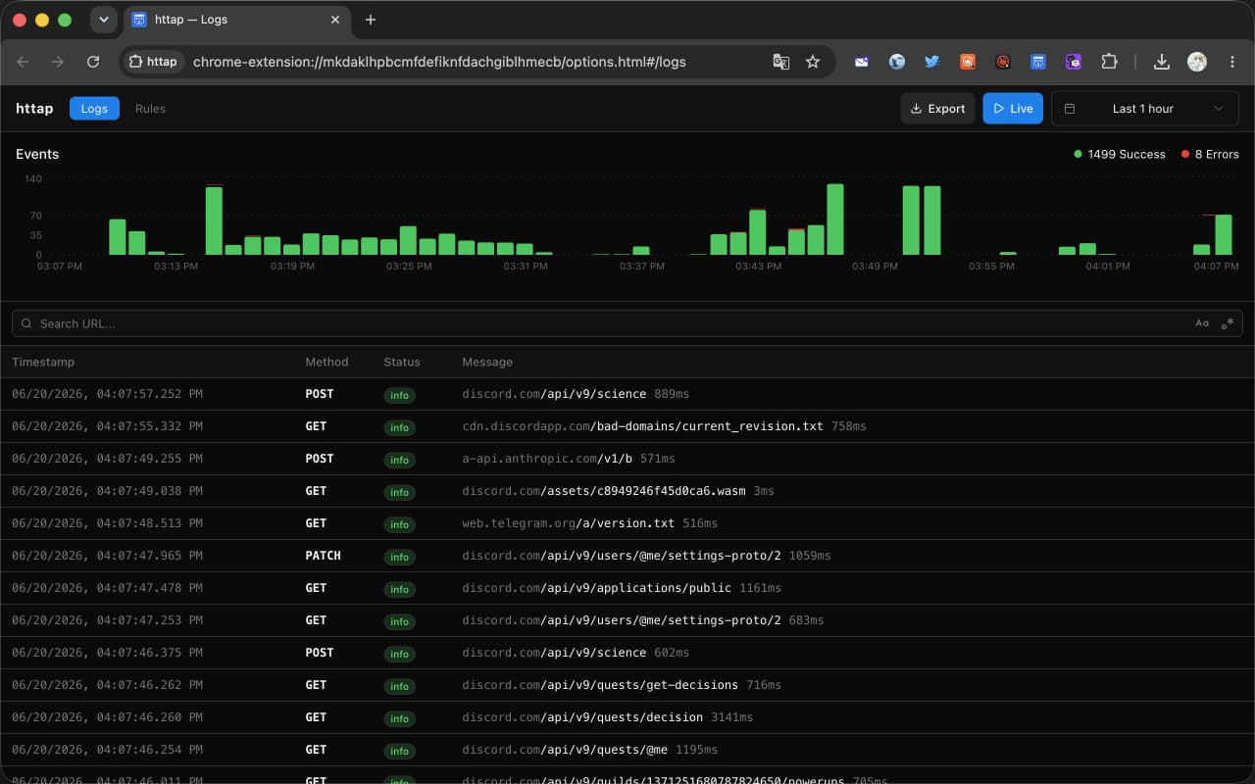
Task: Switch to the Rules tab
Action: [x=150, y=109]
